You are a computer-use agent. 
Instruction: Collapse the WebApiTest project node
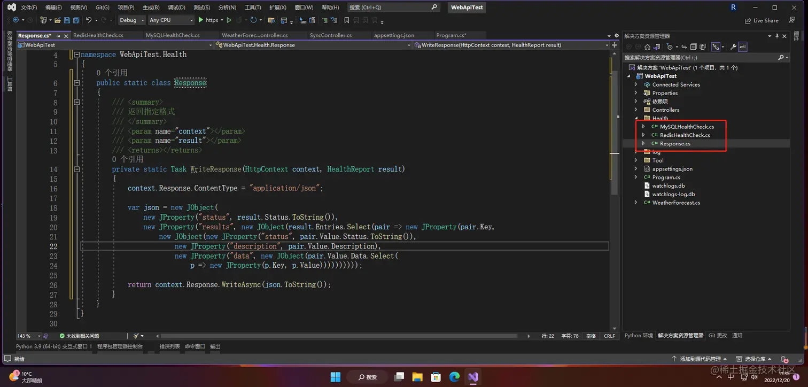[x=628, y=76]
